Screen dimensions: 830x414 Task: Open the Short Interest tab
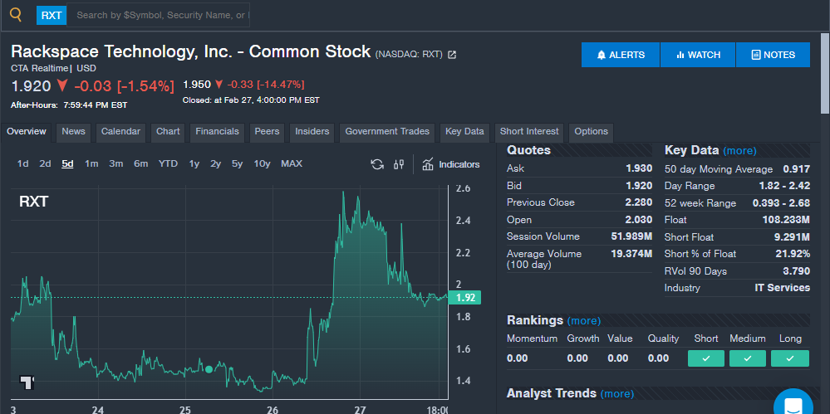528,132
